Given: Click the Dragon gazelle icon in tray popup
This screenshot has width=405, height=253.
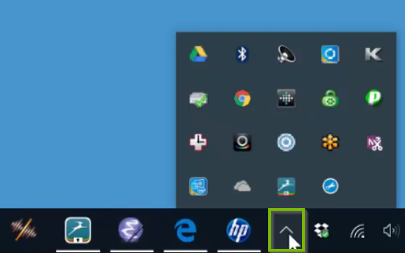Looking at the screenshot, I should click(286, 187).
